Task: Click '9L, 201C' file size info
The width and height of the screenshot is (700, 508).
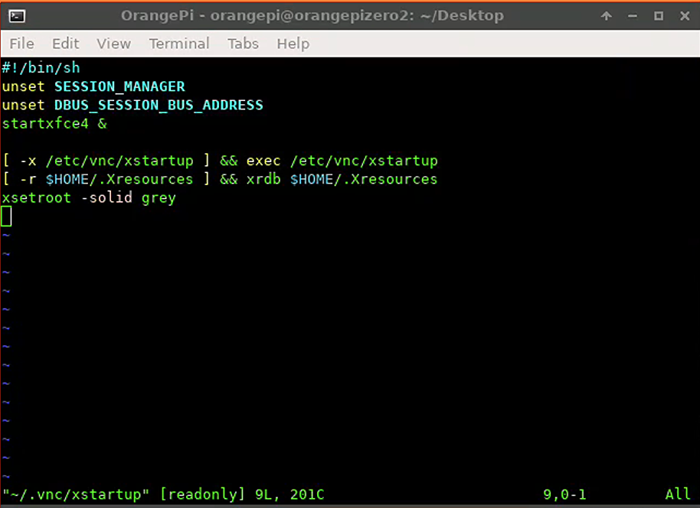Action: pyautogui.click(x=289, y=494)
